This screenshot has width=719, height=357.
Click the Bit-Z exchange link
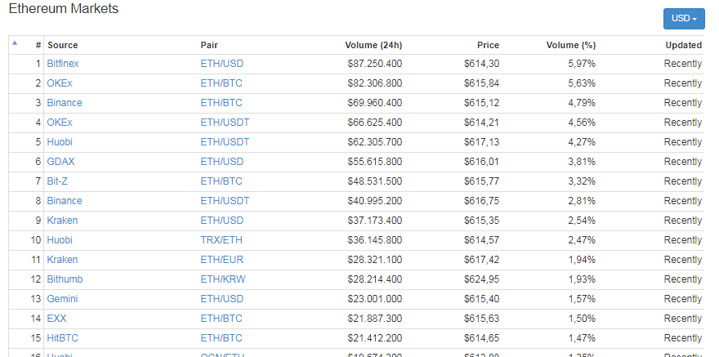point(57,181)
